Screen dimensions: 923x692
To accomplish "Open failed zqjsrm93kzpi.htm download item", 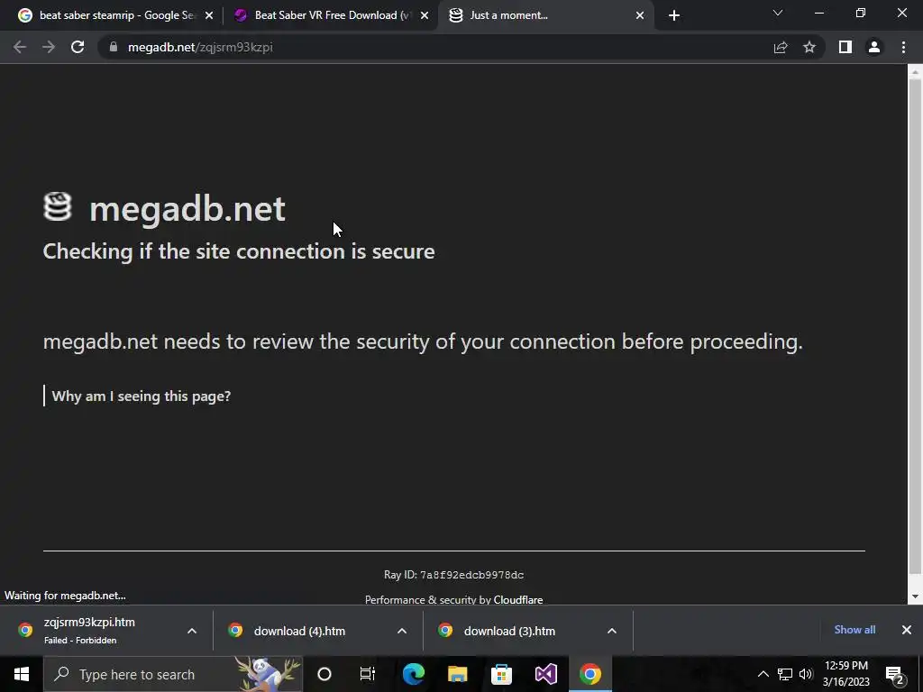I will [88, 630].
